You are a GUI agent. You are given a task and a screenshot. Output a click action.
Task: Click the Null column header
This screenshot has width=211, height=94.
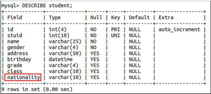pos(96,18)
